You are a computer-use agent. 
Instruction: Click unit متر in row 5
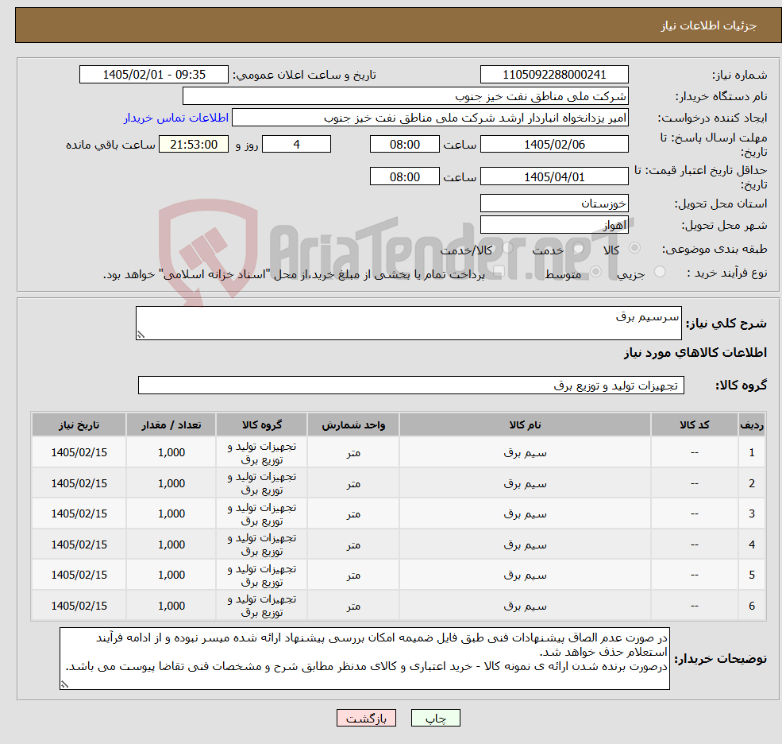pos(353,575)
